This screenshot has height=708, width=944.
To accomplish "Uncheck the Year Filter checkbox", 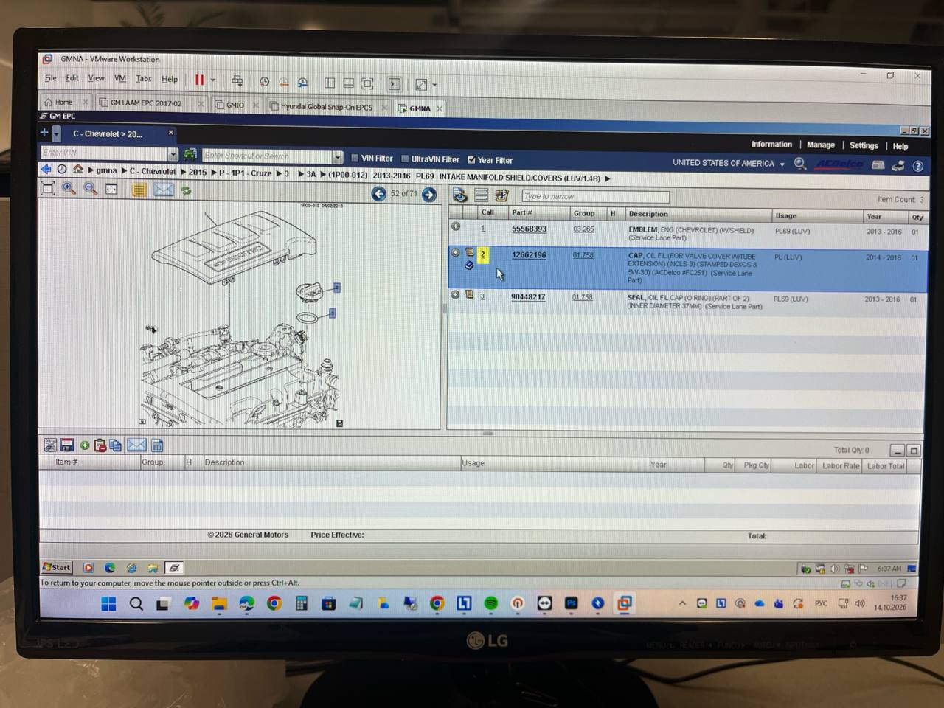I will pyautogui.click(x=471, y=159).
